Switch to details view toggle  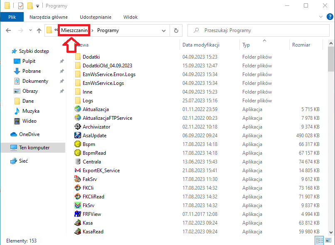coord(320,240)
